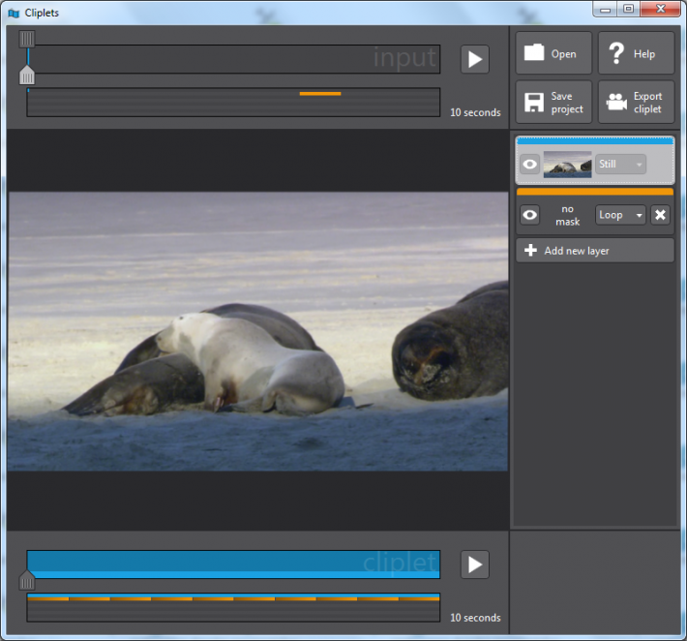Viewport: 687px width, 641px height.
Task: Play the cliplet preview
Action: [475, 565]
